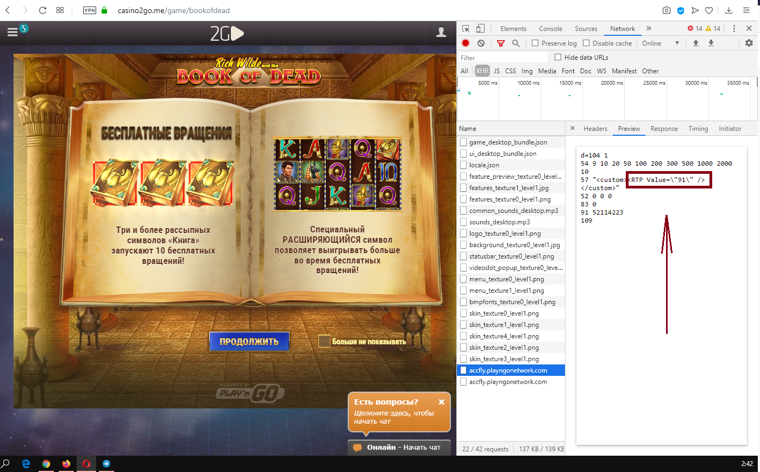
Task: Open the Headers tab
Action: (595, 129)
